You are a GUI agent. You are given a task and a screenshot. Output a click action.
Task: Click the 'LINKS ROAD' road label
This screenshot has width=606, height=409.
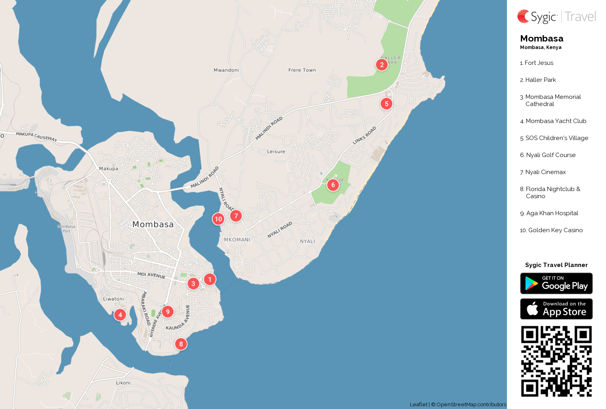pyautogui.click(x=364, y=135)
